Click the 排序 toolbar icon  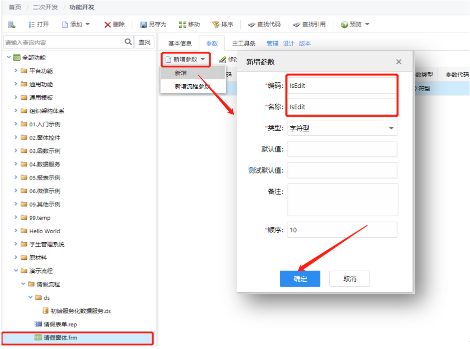216,25
